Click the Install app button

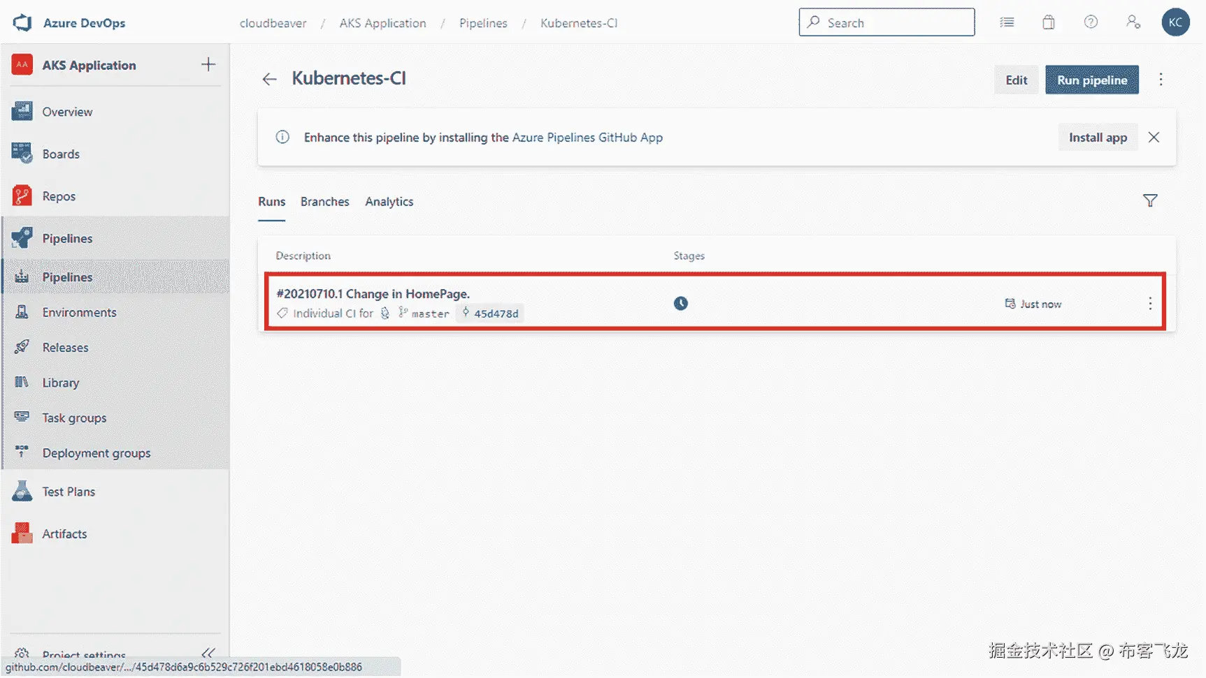[1098, 138]
